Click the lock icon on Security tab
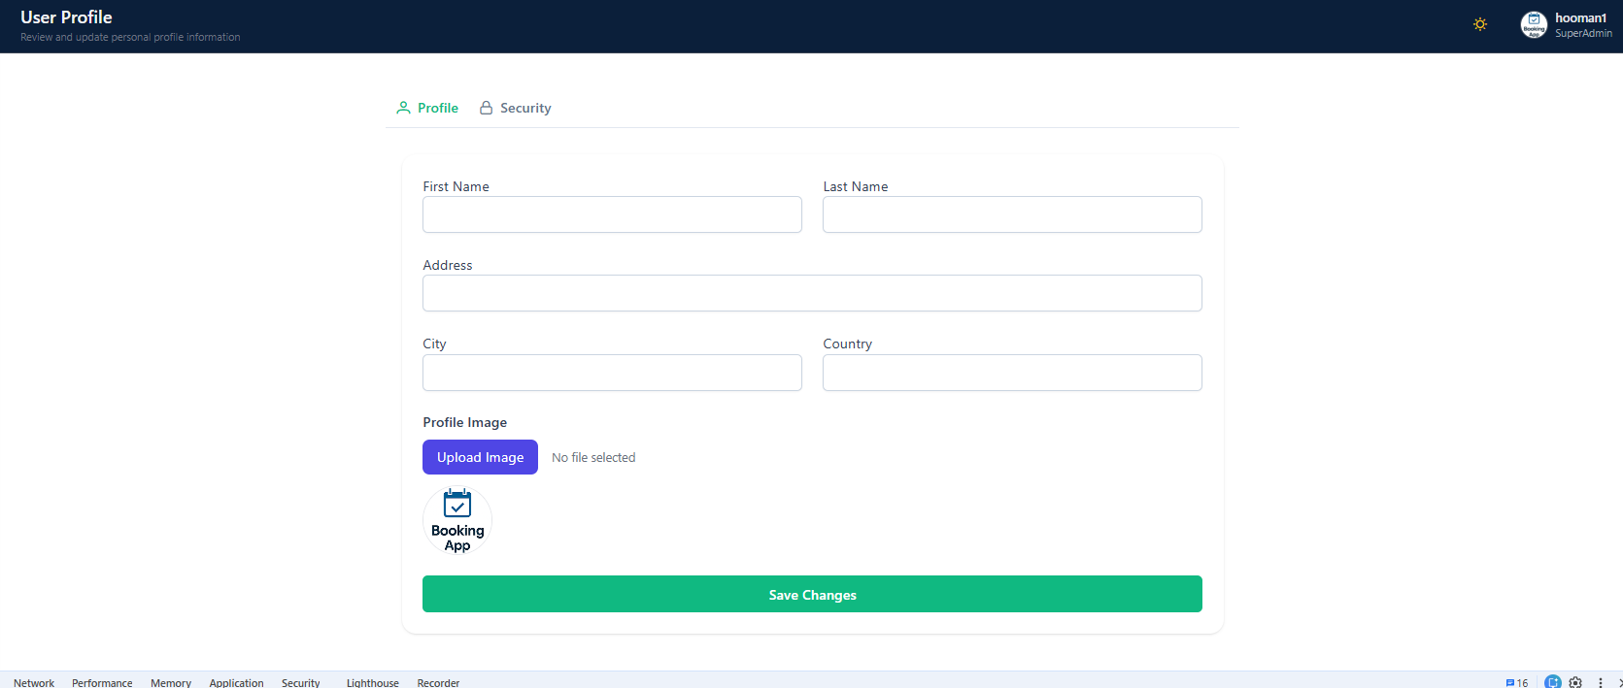This screenshot has width=1623, height=688. tap(486, 108)
